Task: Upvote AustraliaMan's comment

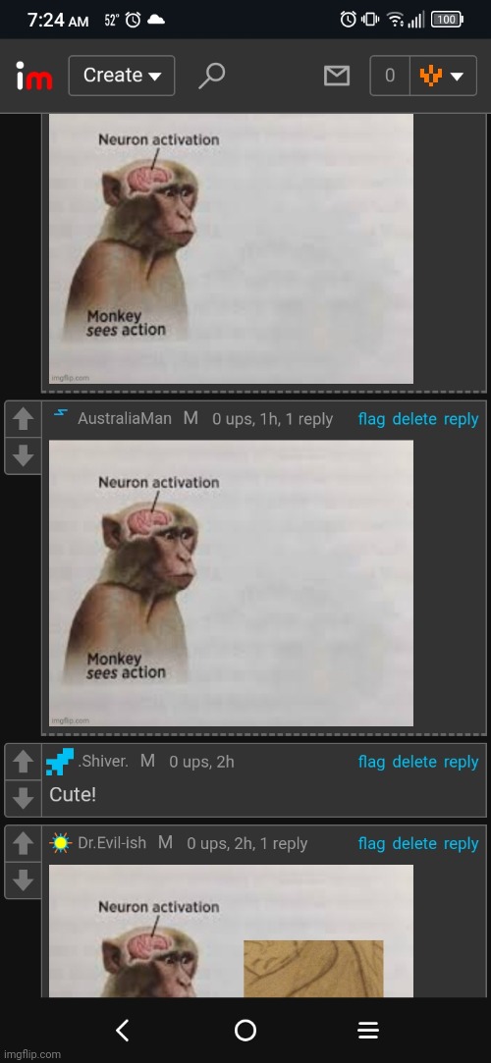Action: [x=23, y=420]
